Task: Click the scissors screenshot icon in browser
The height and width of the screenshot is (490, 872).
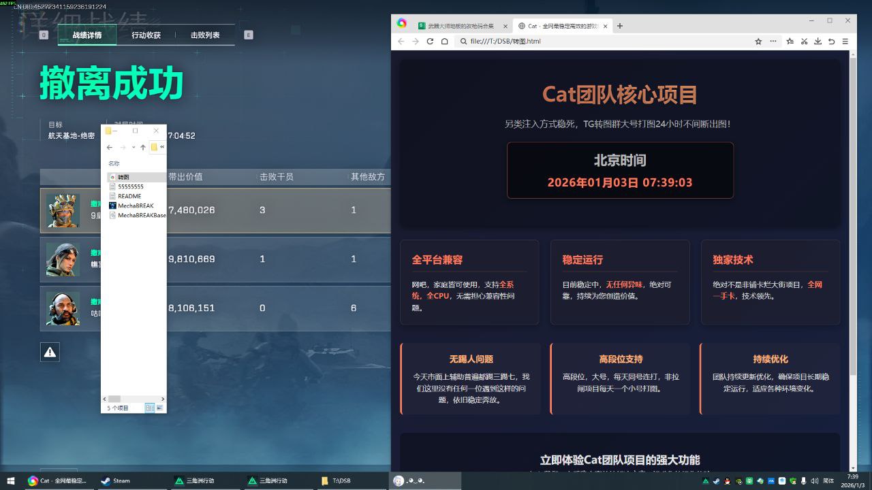Action: pos(804,42)
